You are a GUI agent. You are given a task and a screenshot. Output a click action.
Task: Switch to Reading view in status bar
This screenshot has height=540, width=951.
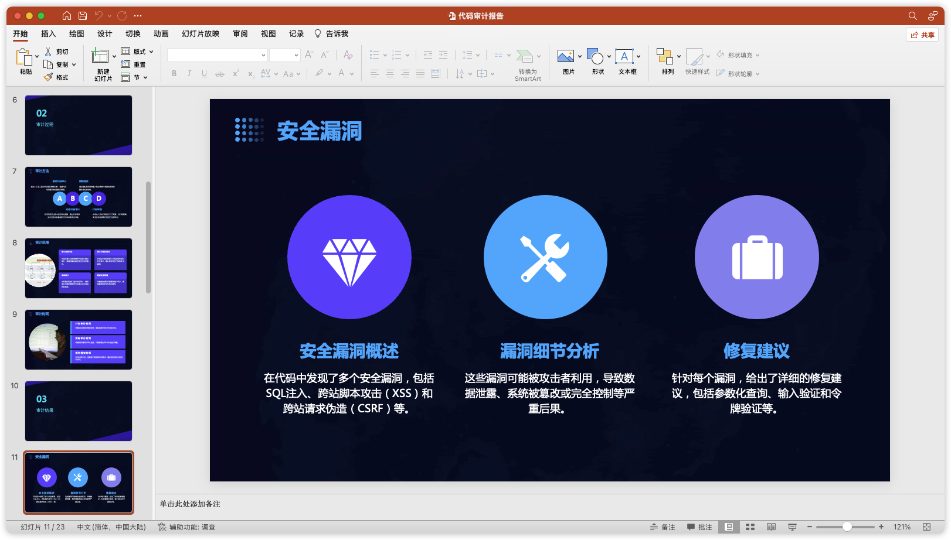pos(771,527)
